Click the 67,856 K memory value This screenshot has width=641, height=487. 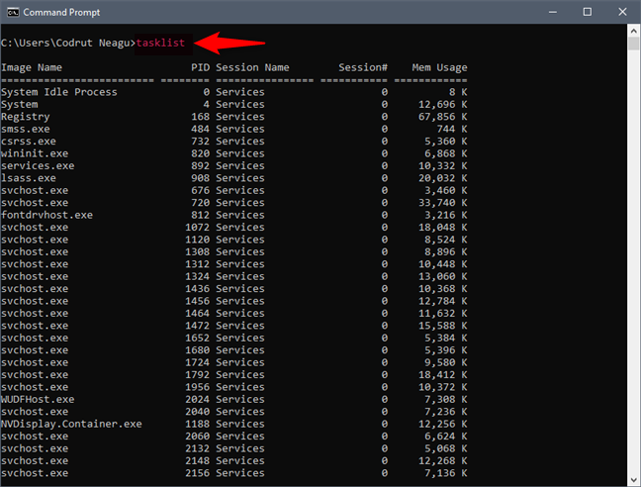click(441, 117)
